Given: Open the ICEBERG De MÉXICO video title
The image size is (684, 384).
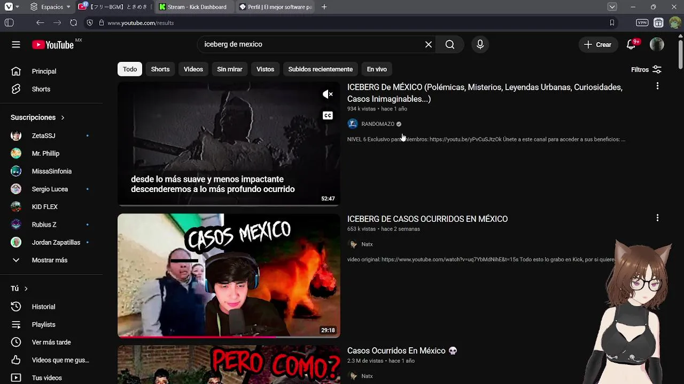Looking at the screenshot, I should [x=485, y=93].
